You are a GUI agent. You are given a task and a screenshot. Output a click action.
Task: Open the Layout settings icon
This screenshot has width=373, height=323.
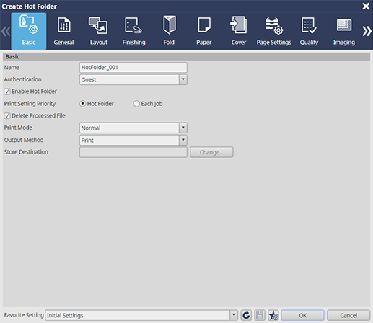point(98,25)
